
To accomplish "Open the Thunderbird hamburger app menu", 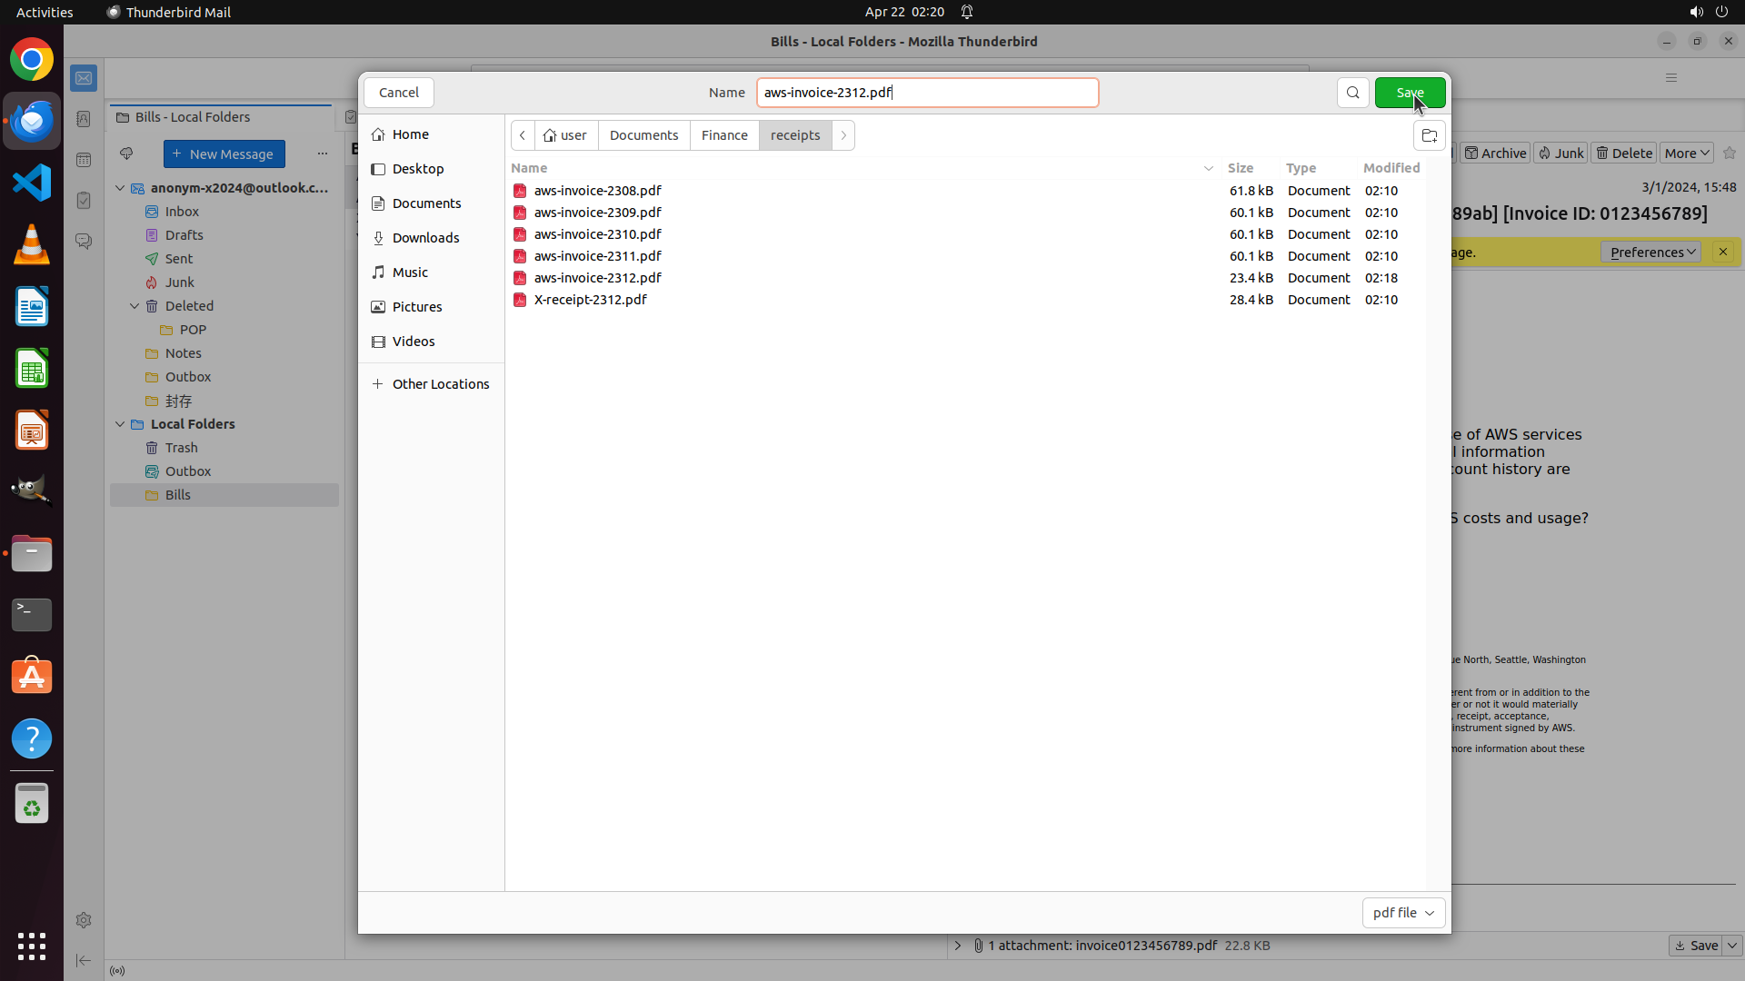I will 1670,78.
